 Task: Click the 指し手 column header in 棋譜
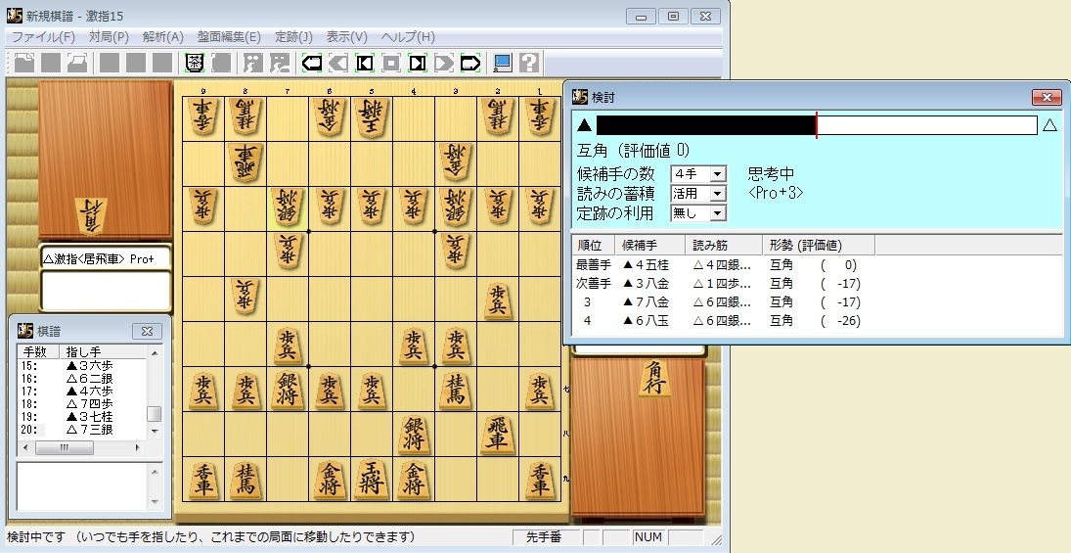click(103, 352)
